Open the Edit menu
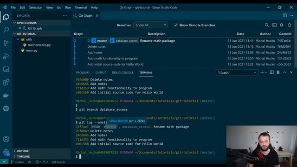 (x=22, y=7)
